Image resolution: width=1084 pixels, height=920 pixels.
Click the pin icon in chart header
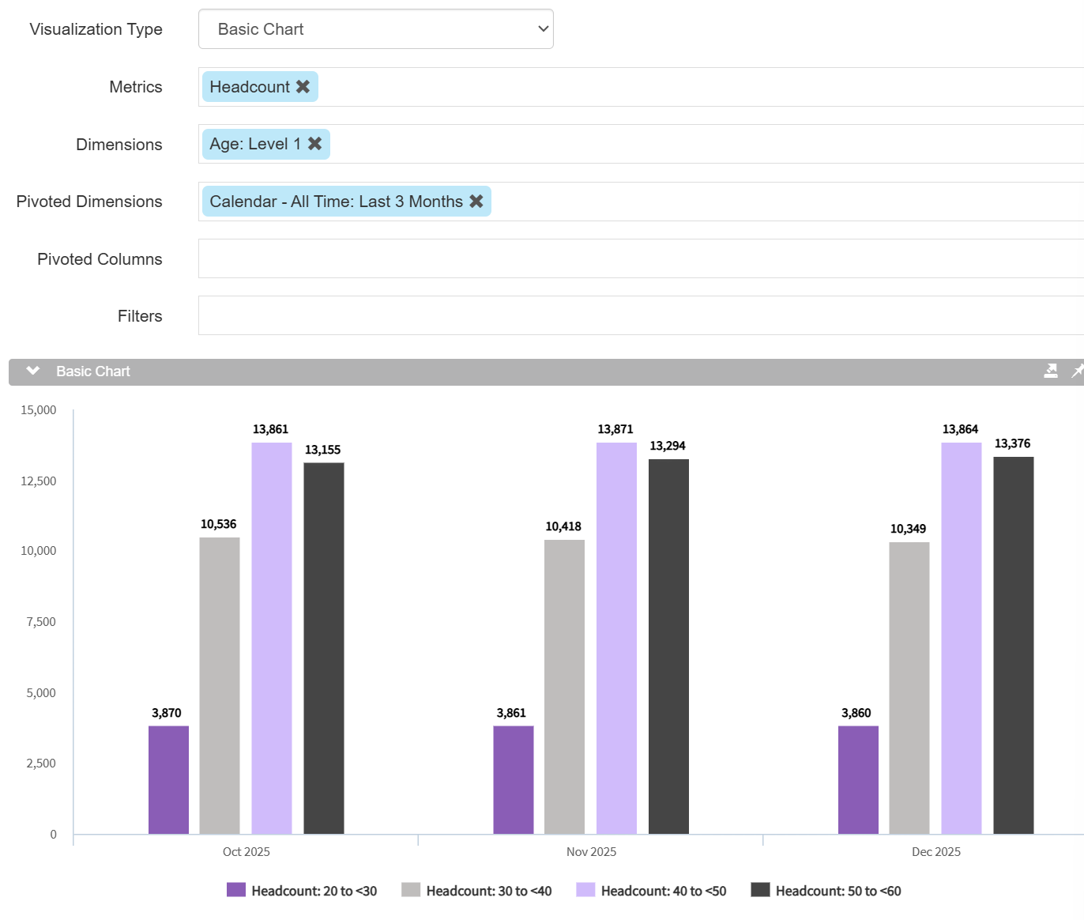pyautogui.click(x=1077, y=371)
